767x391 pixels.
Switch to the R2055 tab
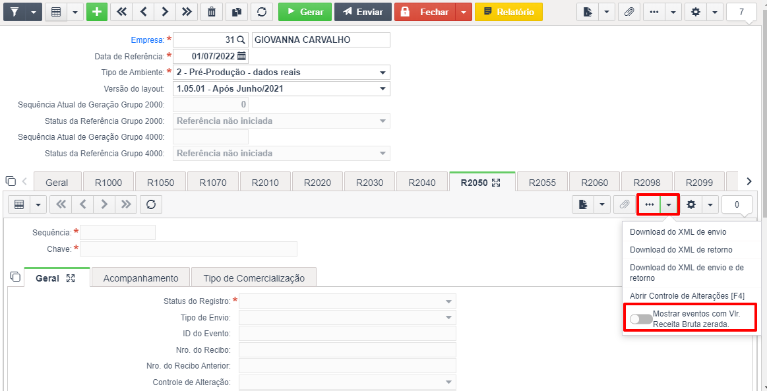(543, 183)
